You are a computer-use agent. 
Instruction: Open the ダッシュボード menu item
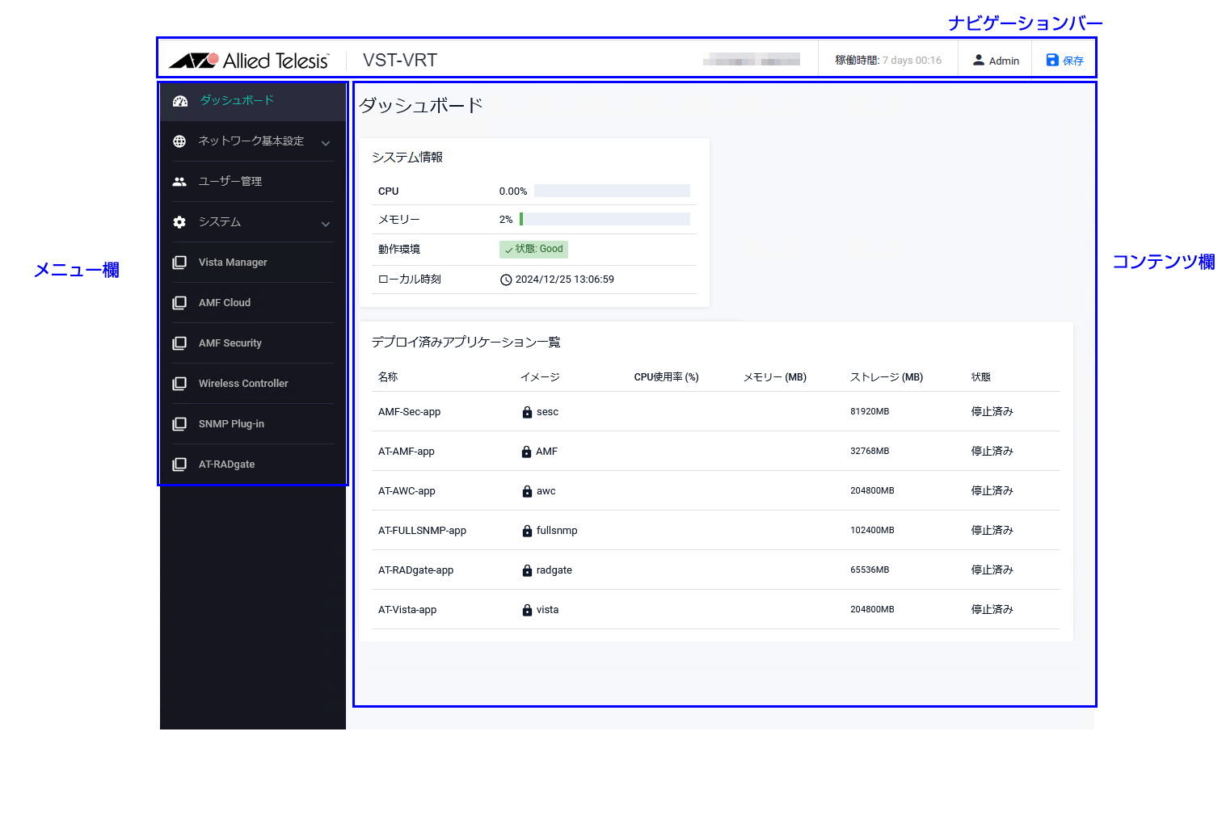point(253,101)
